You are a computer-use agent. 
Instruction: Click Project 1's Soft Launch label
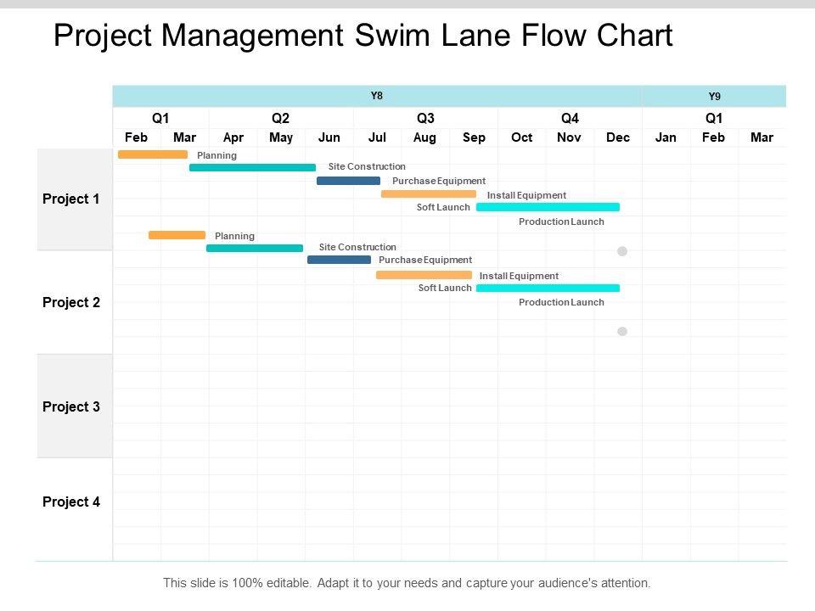(x=443, y=207)
